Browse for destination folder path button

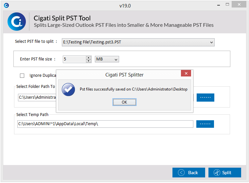(205, 97)
